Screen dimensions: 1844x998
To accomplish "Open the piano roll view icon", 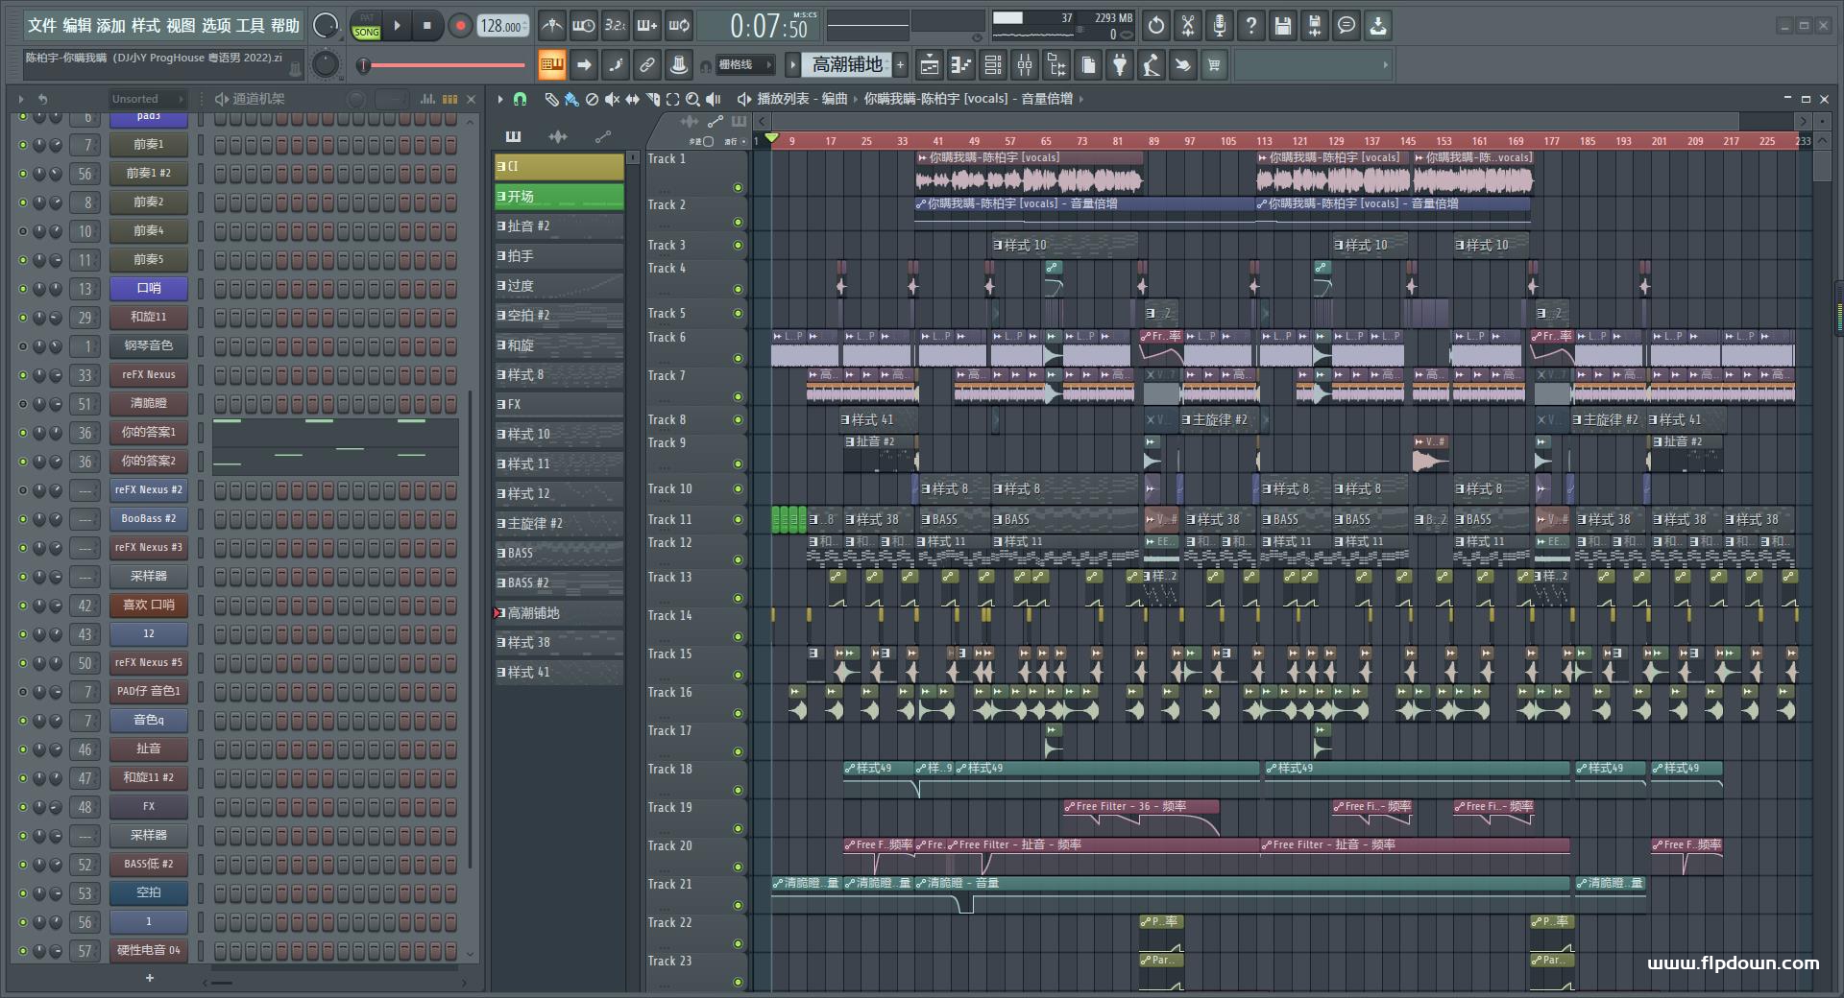I will point(961,65).
